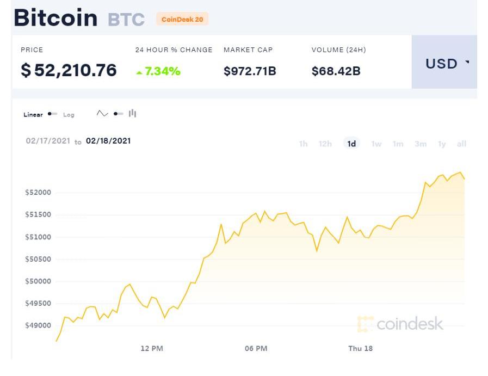
Task: Select the 1h time range
Action: click(x=303, y=144)
